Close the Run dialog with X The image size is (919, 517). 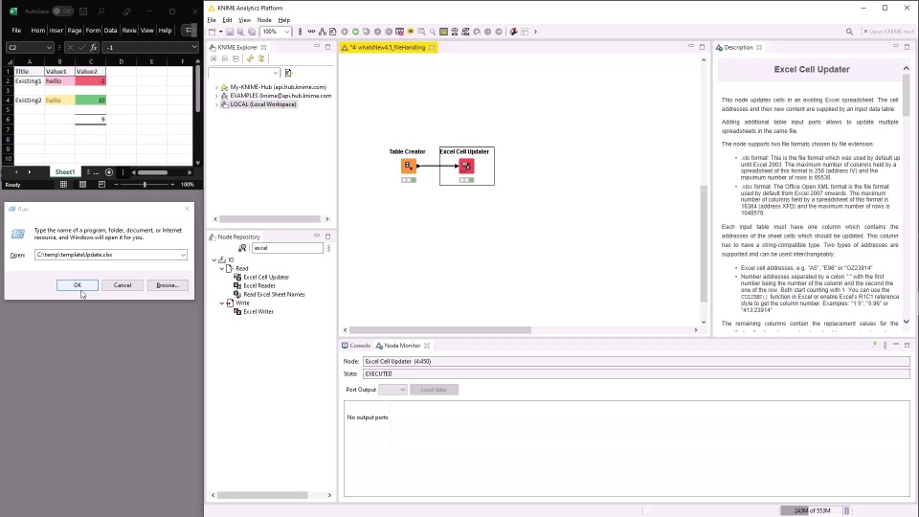click(x=187, y=209)
